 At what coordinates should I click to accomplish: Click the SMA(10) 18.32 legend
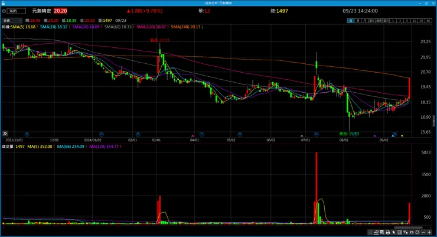54,27
